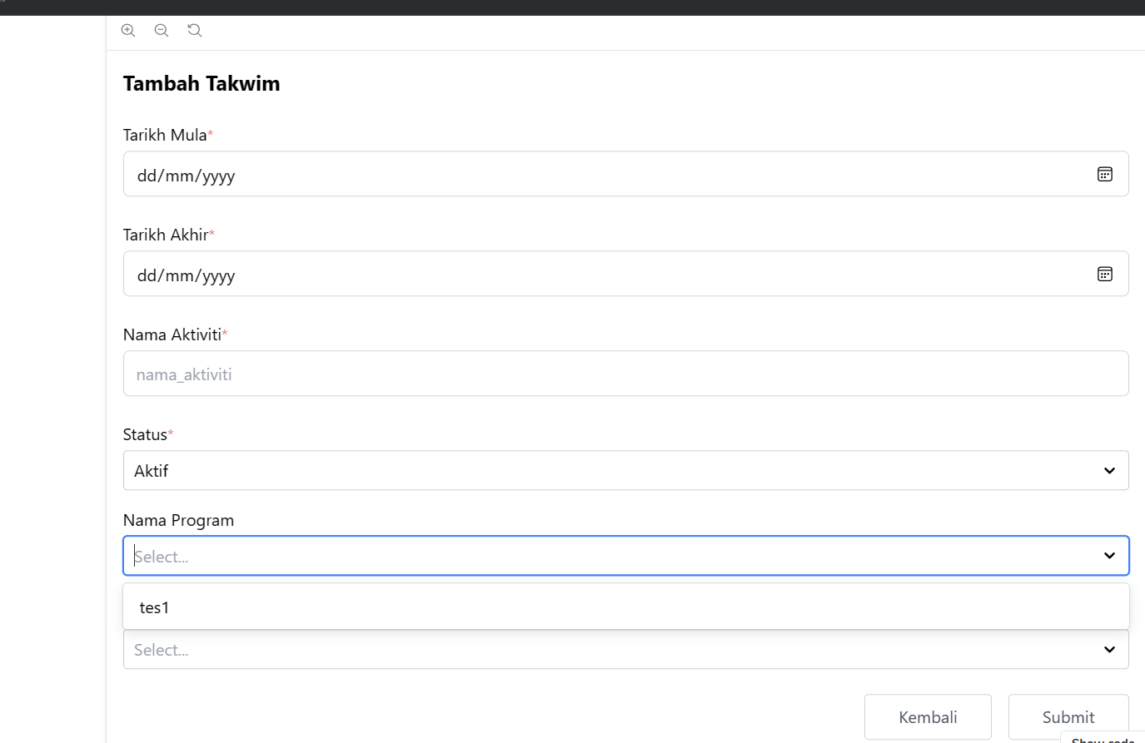1145x743 pixels.
Task: Click the zoom out magnifier icon
Action: [x=162, y=31]
